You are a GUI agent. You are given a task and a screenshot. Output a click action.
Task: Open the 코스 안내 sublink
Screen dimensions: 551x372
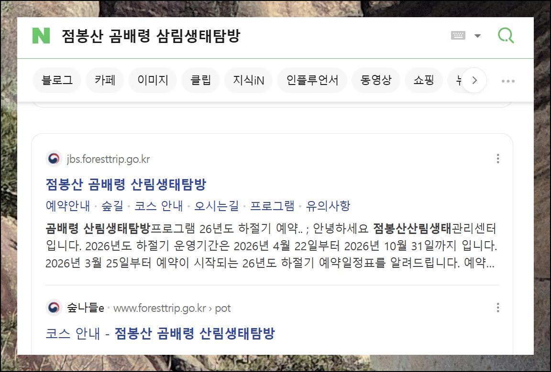(x=159, y=206)
